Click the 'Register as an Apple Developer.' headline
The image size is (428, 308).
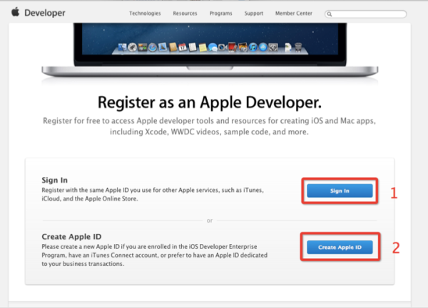pos(210,102)
